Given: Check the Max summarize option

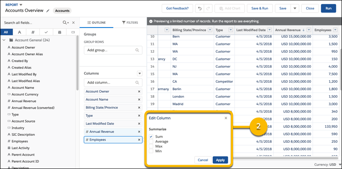Looking at the screenshot, I should tap(151, 147).
